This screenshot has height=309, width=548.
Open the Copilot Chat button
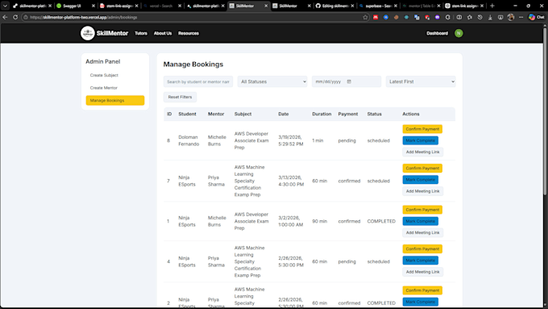pos(537,17)
